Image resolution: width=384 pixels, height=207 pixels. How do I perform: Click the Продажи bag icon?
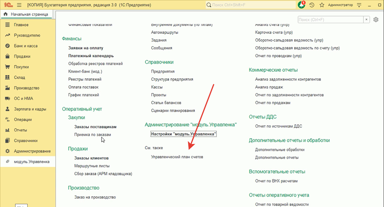pos(7,56)
